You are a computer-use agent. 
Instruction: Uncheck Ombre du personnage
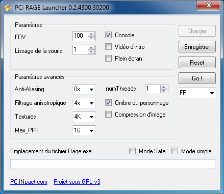pyautogui.click(x=108, y=103)
